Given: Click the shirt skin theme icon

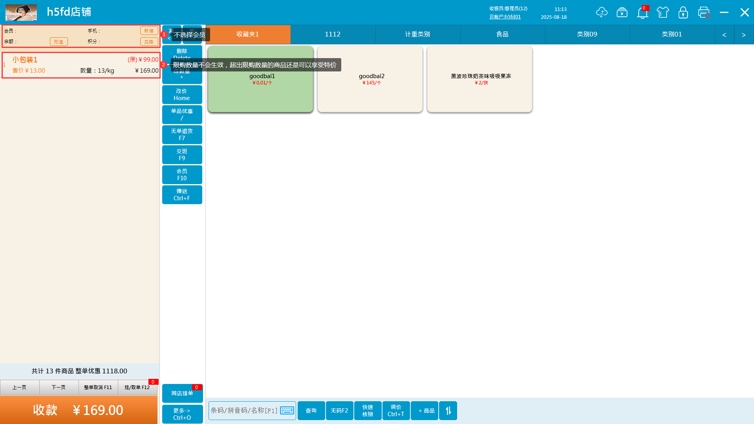Looking at the screenshot, I should coord(662,13).
